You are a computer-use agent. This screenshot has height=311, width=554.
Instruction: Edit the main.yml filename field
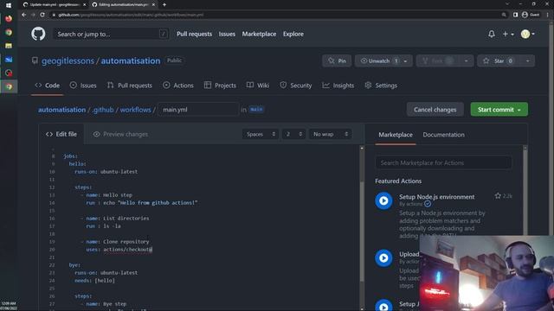pos(198,110)
